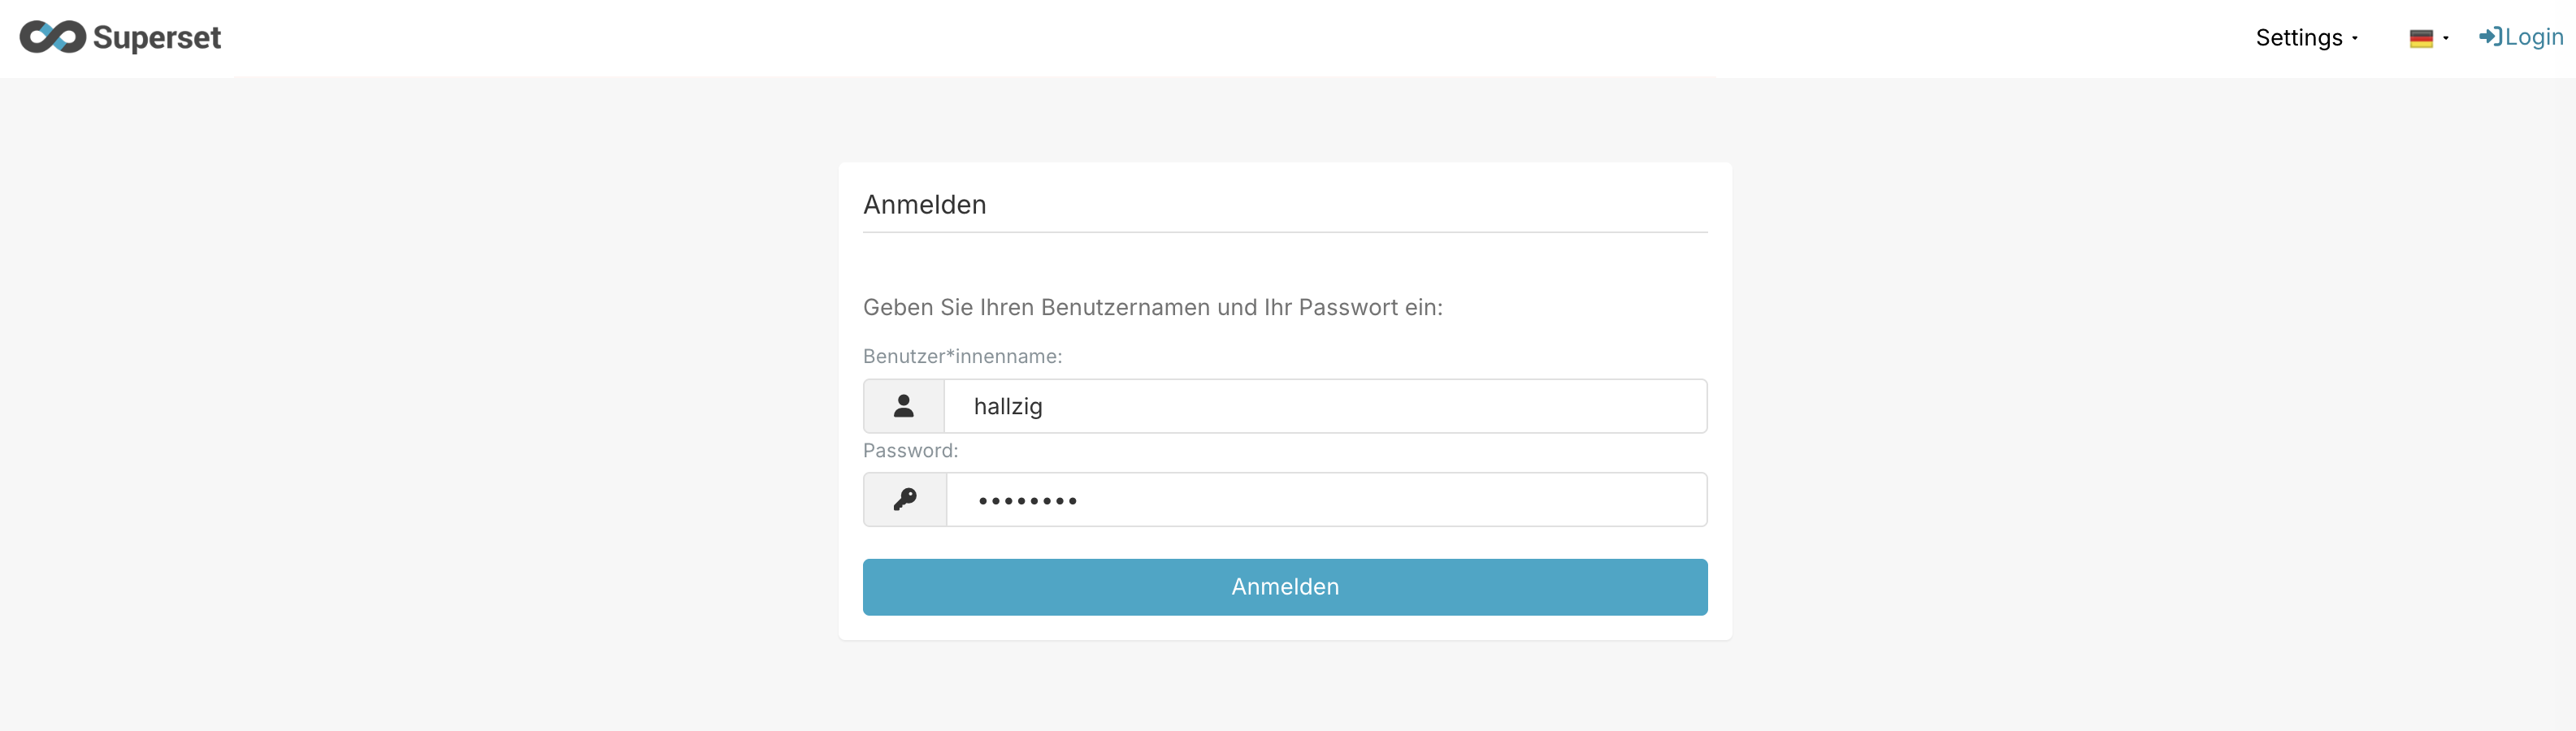Screen dimensions: 2576x731
Task: Expand the caret next to the flag
Action: 2445,38
